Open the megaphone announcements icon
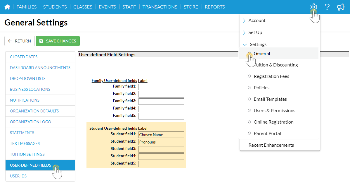 tap(341, 7)
